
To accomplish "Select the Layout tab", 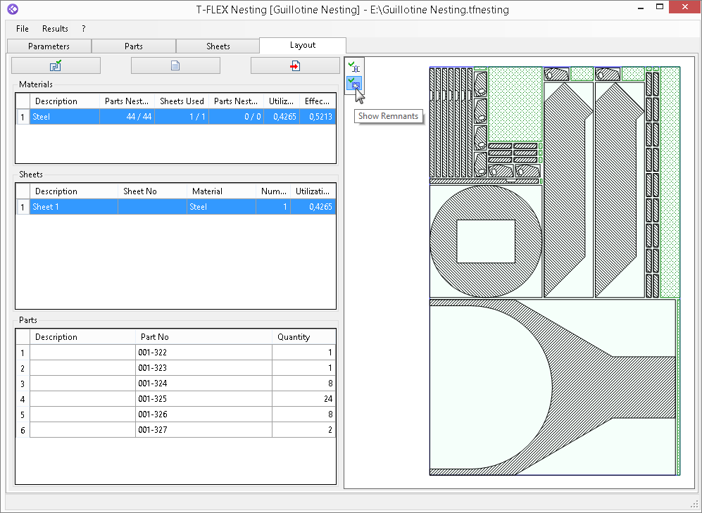I will [x=303, y=45].
